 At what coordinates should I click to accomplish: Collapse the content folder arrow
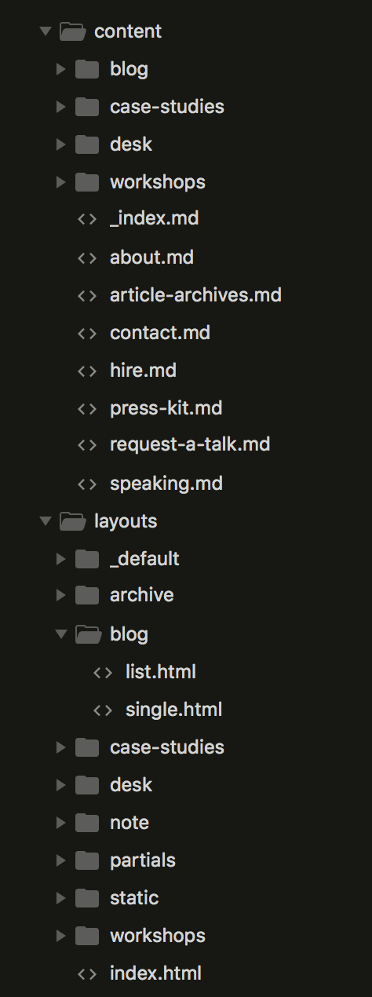click(x=46, y=31)
